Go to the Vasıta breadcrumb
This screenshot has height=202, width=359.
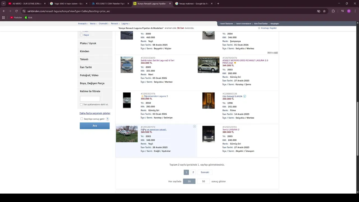(93, 24)
